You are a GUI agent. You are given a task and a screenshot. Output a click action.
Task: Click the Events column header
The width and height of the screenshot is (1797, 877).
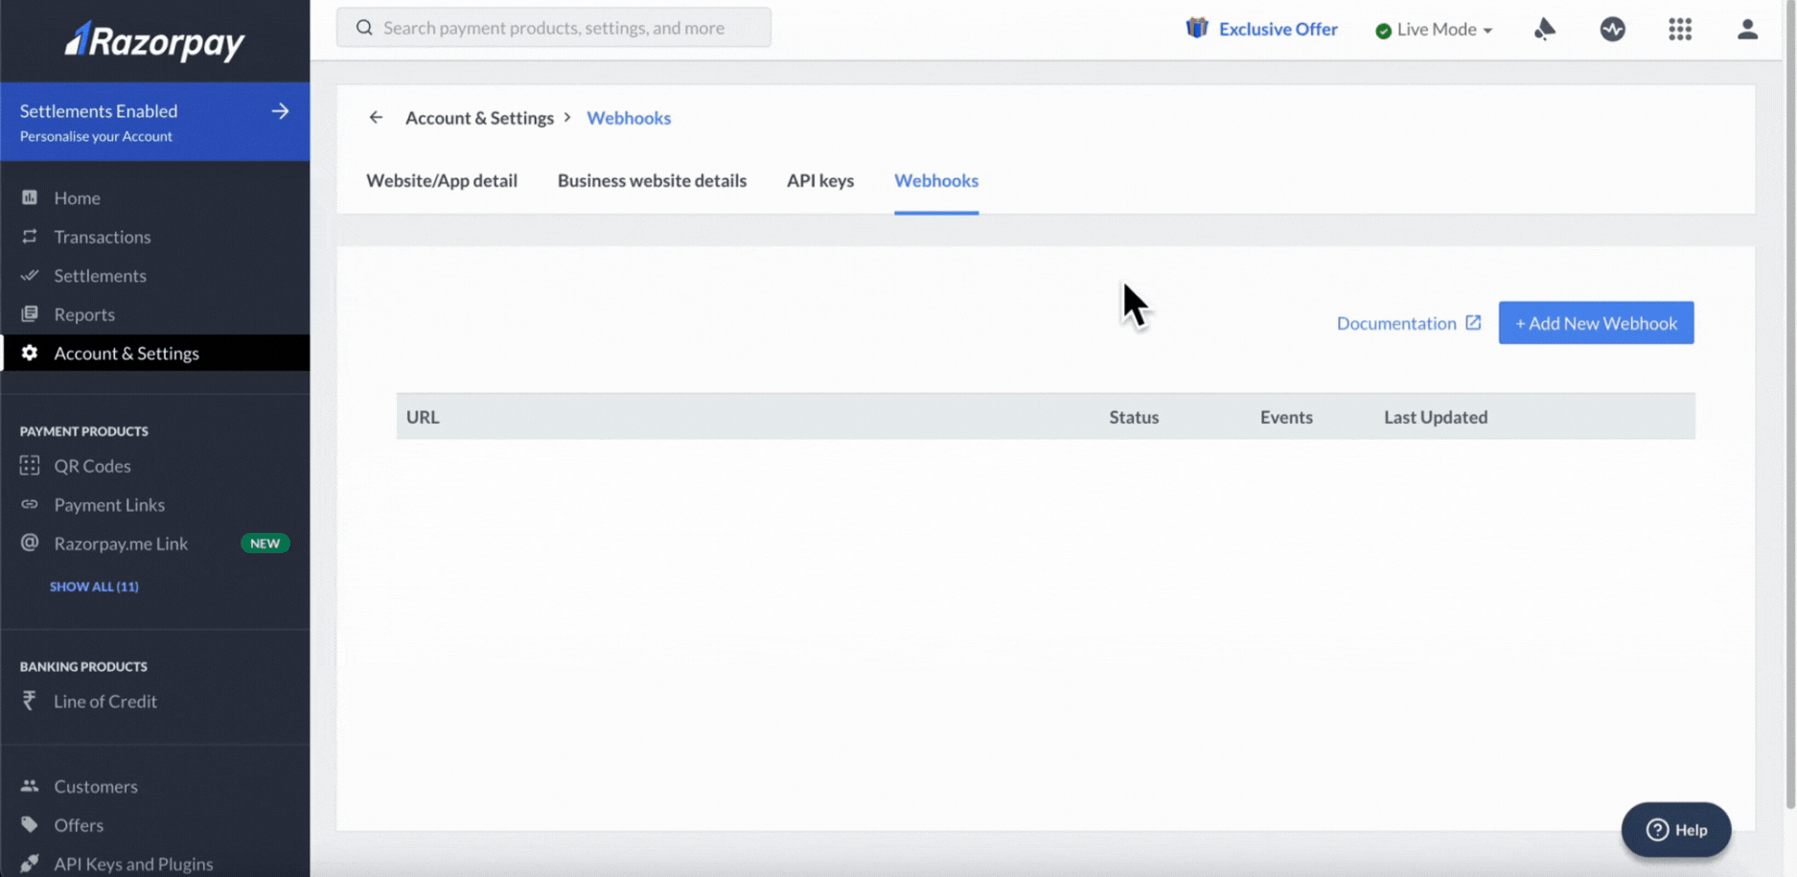point(1286,417)
